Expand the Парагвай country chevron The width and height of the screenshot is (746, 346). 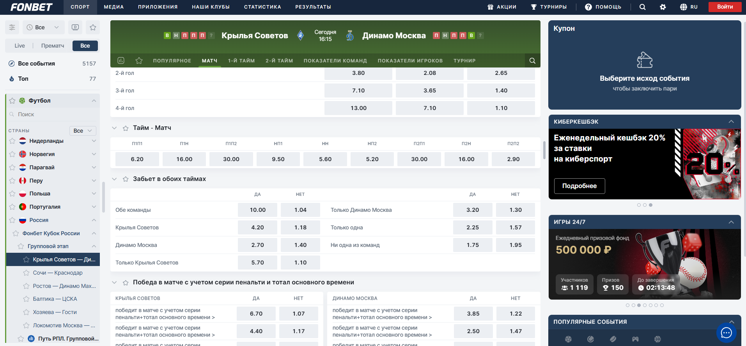pyautogui.click(x=94, y=167)
